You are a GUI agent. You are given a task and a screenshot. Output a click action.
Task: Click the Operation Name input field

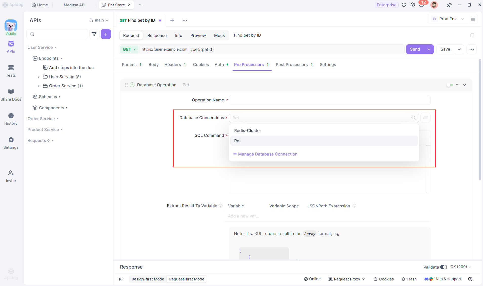point(330,100)
